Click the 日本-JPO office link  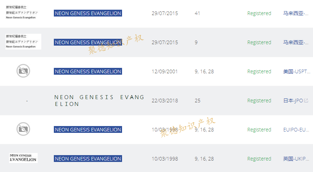pos(293,101)
